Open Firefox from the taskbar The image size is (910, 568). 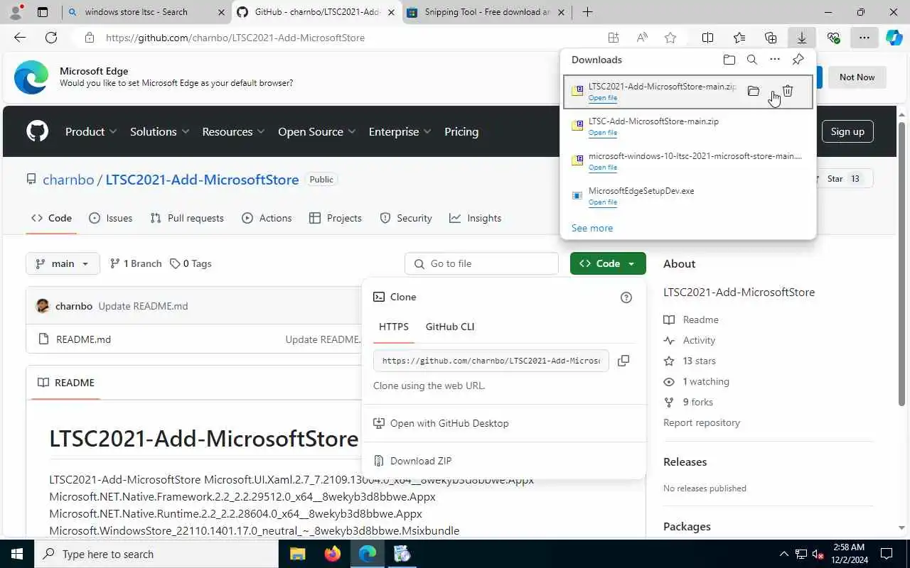[332, 554]
